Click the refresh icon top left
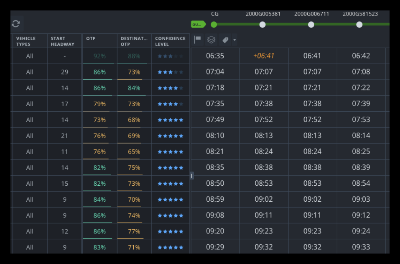Screen dimensions: 400x264 [x=16, y=24]
